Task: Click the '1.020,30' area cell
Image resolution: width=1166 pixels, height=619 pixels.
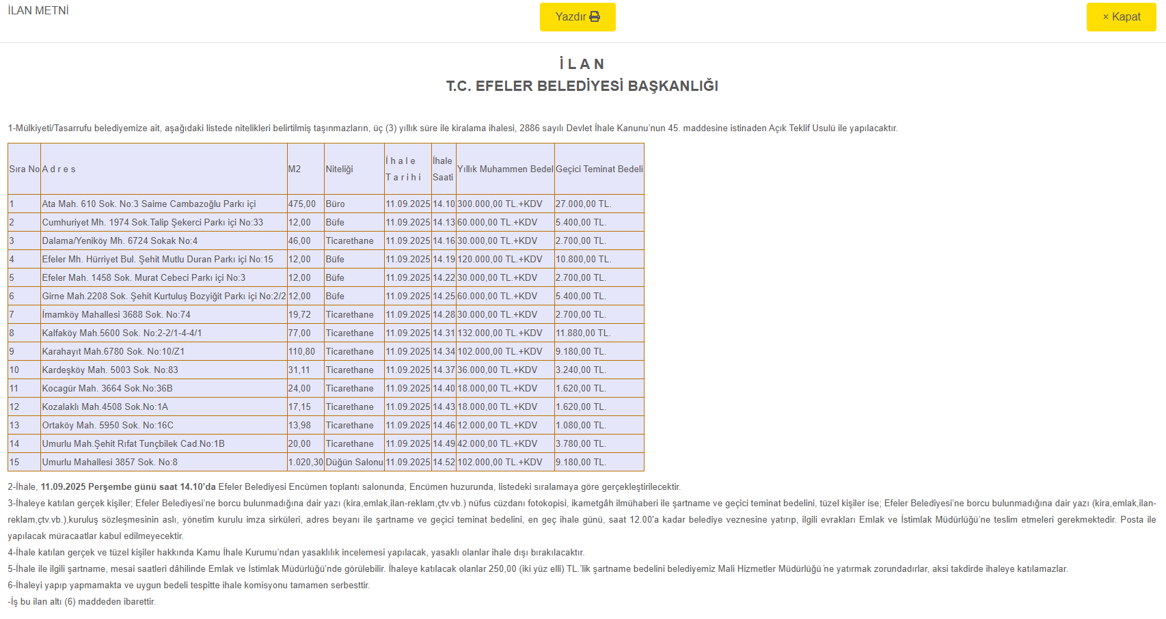Action: point(306,463)
